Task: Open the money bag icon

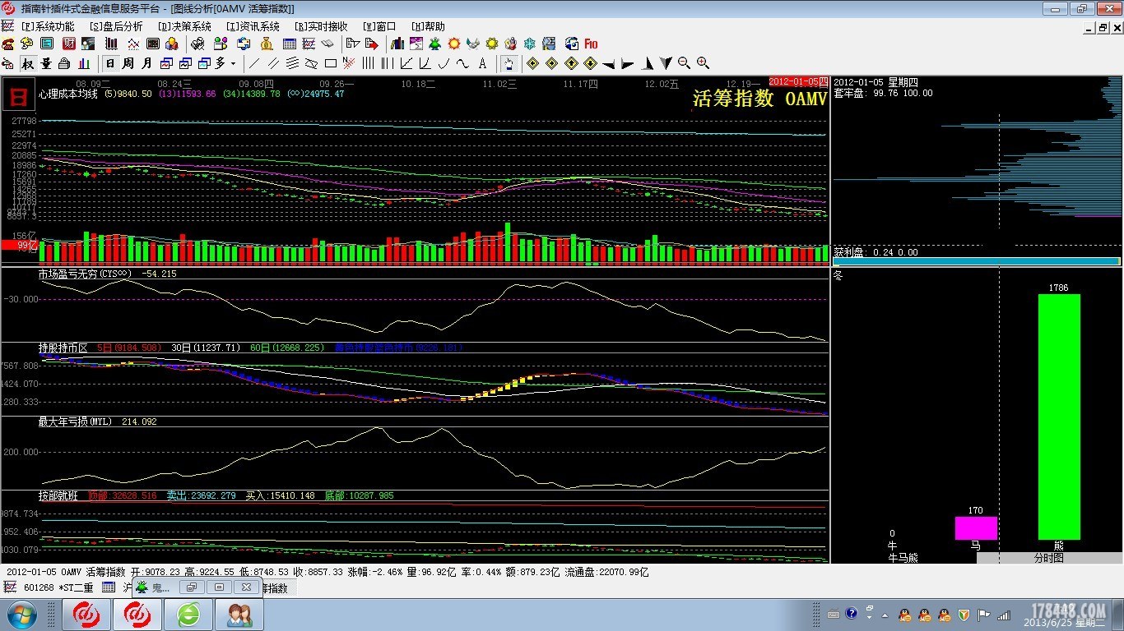Action: coord(267,44)
